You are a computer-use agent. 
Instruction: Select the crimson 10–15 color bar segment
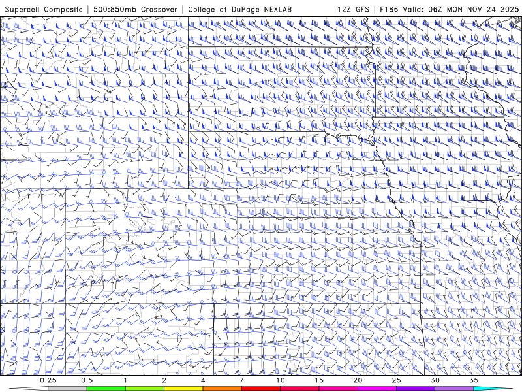(299, 389)
